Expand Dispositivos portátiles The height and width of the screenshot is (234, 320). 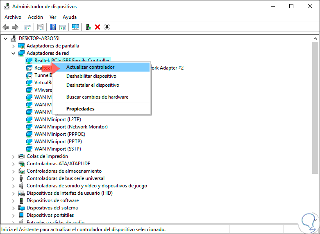[x=13, y=216]
